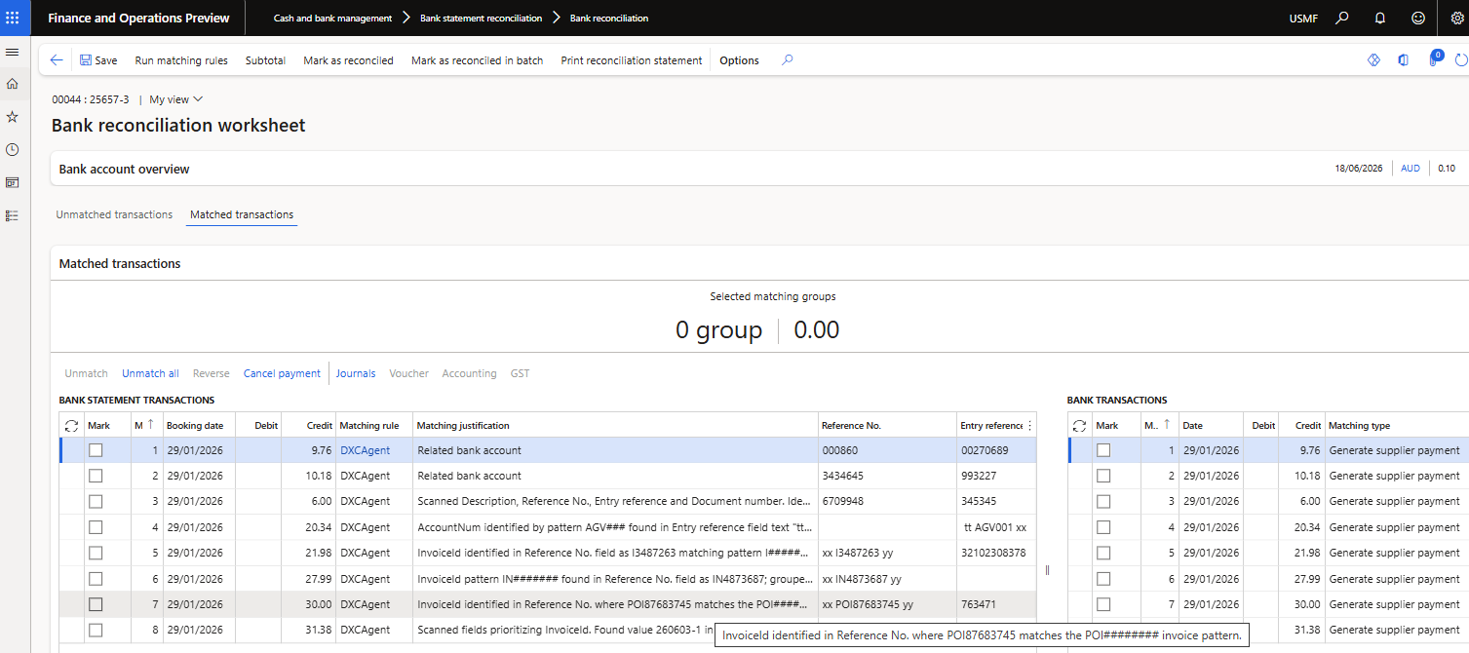This screenshot has width=1469, height=653.
Task: Switch to the Unmatched transactions tab
Action: click(x=114, y=214)
